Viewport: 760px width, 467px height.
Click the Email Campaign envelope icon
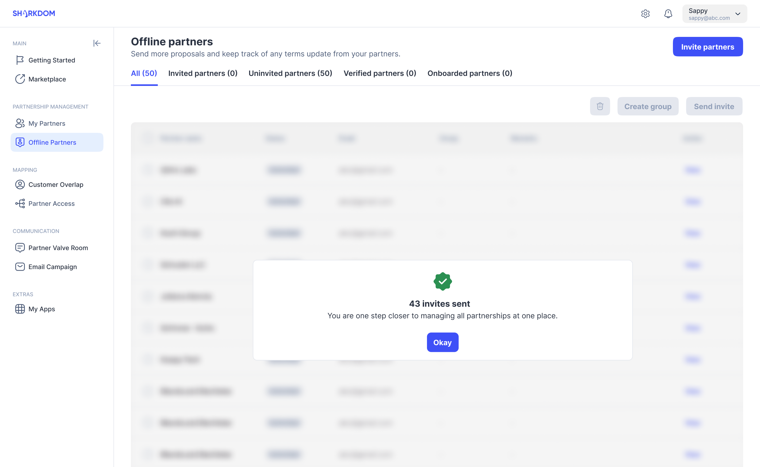(20, 266)
